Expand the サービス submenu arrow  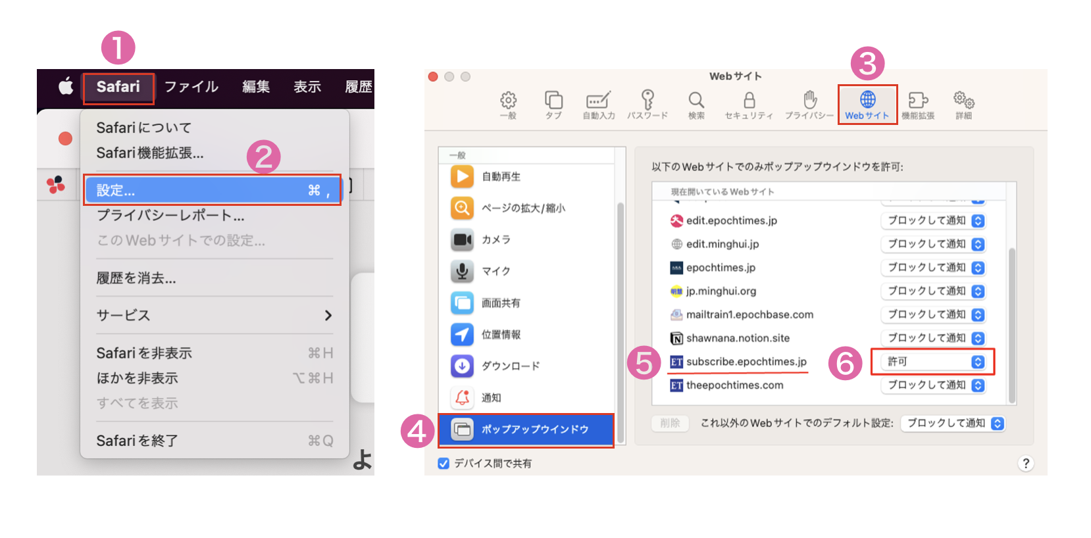tap(328, 316)
